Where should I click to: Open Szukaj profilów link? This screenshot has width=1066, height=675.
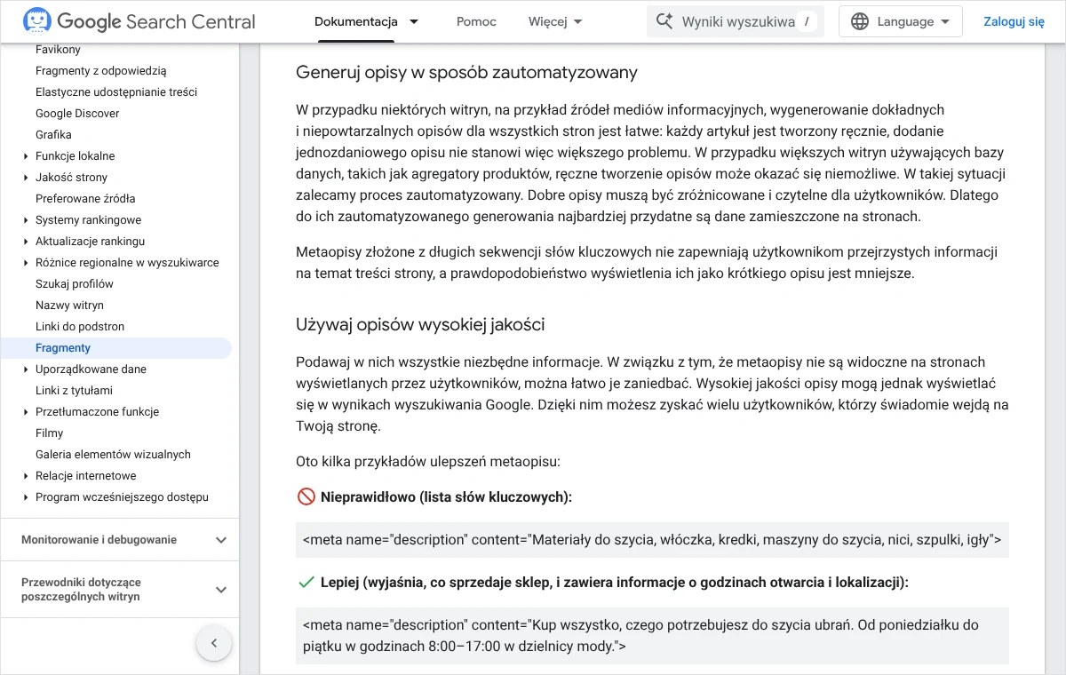[75, 284]
